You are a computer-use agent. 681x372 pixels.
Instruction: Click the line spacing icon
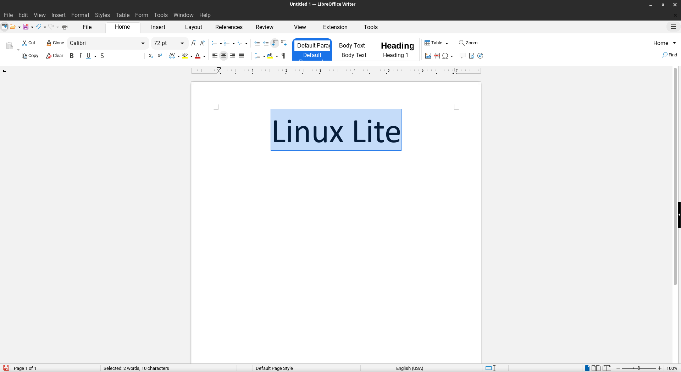click(x=258, y=56)
